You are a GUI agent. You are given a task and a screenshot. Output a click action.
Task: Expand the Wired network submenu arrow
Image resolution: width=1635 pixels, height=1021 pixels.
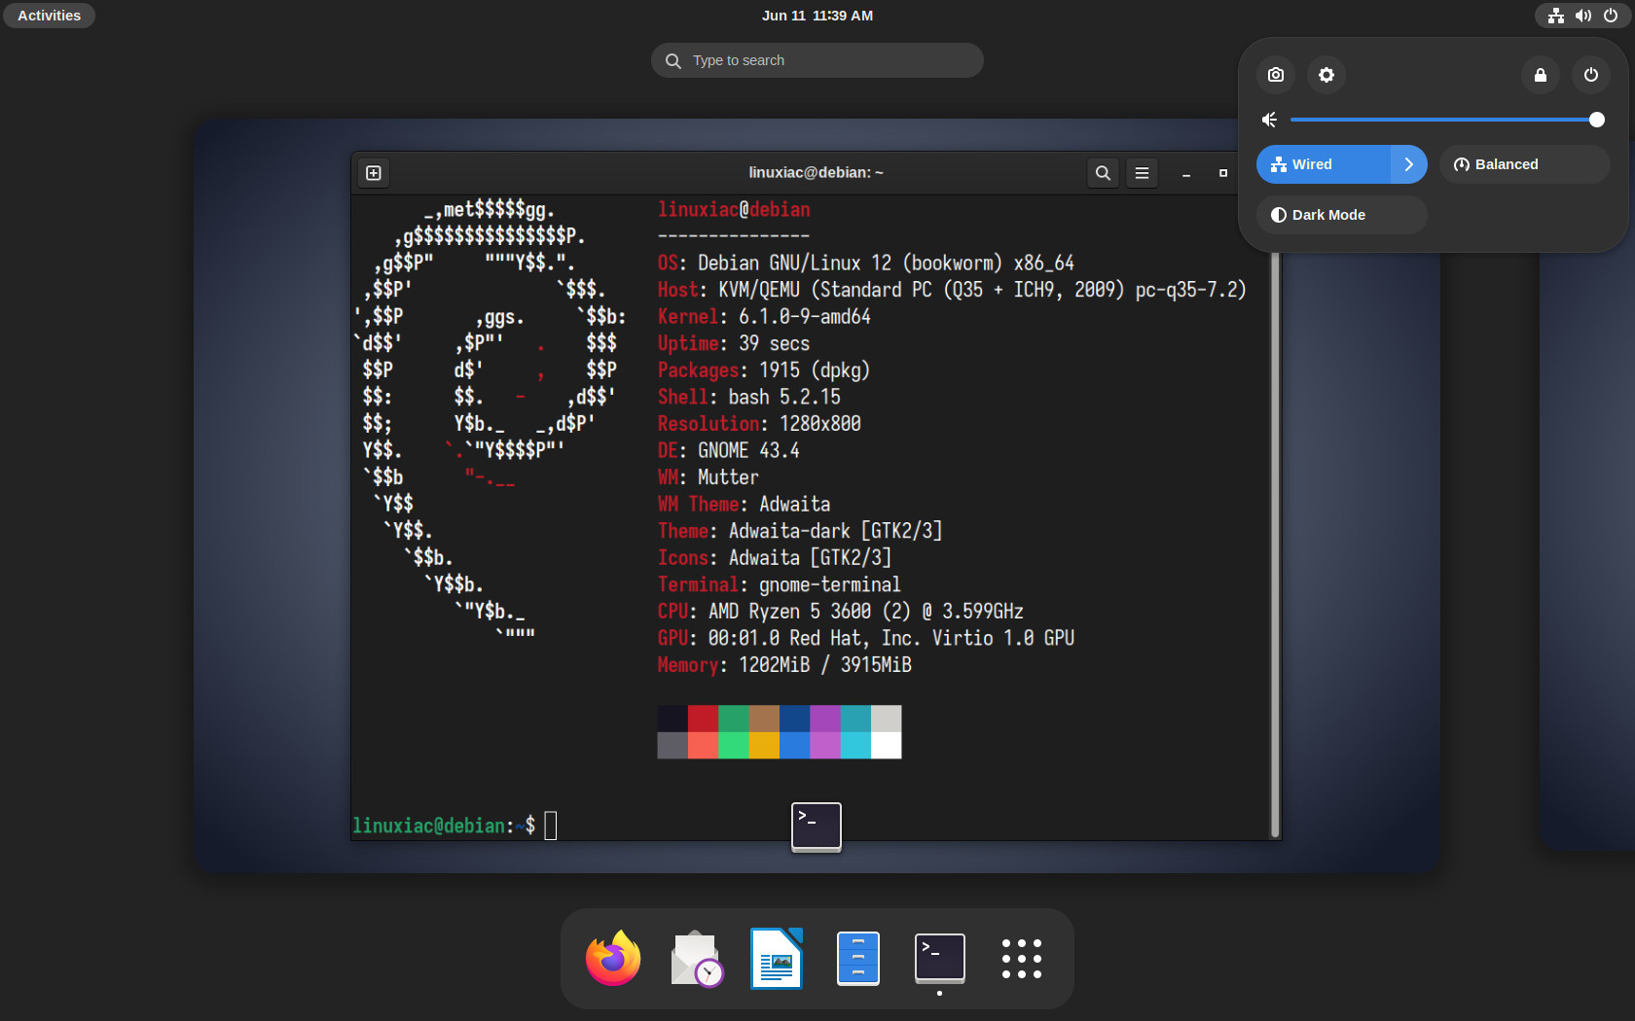1409,164
